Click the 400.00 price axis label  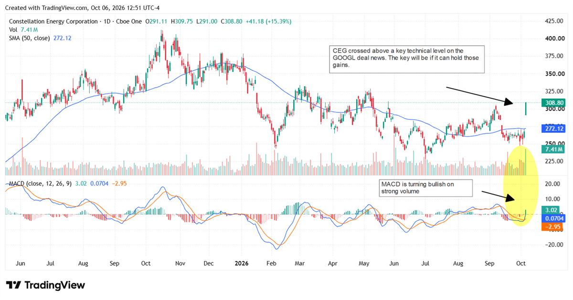[555, 39]
